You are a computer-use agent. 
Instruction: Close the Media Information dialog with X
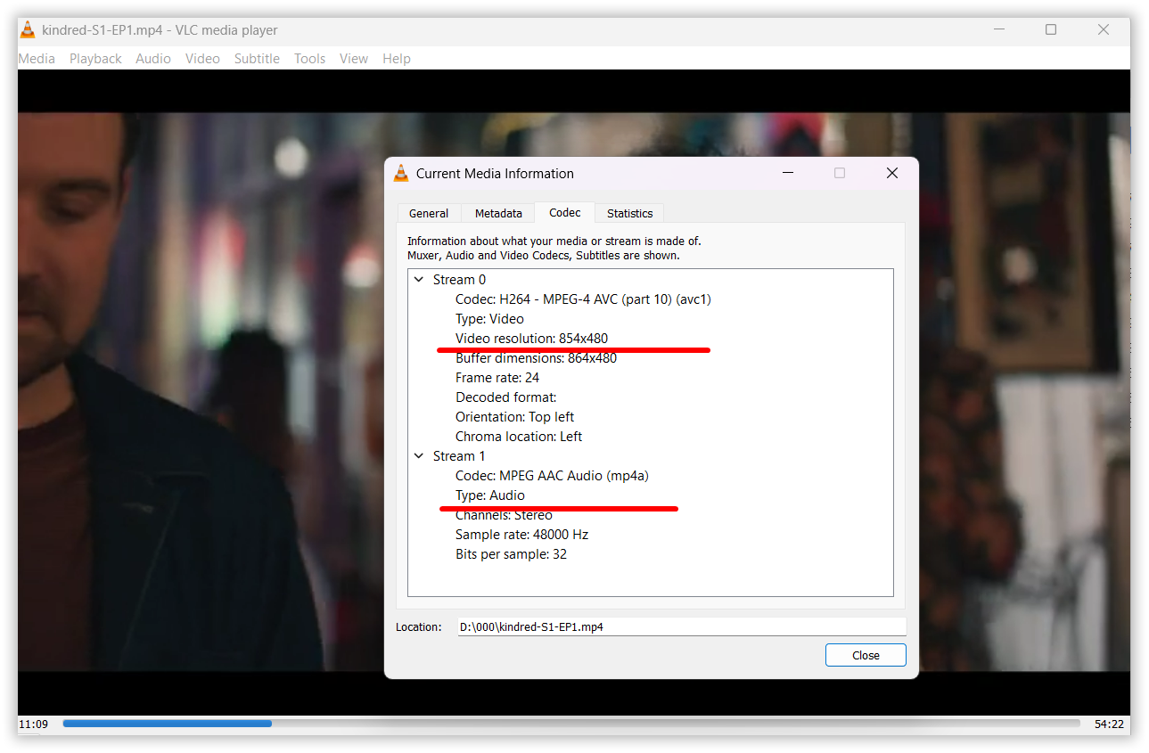(891, 173)
